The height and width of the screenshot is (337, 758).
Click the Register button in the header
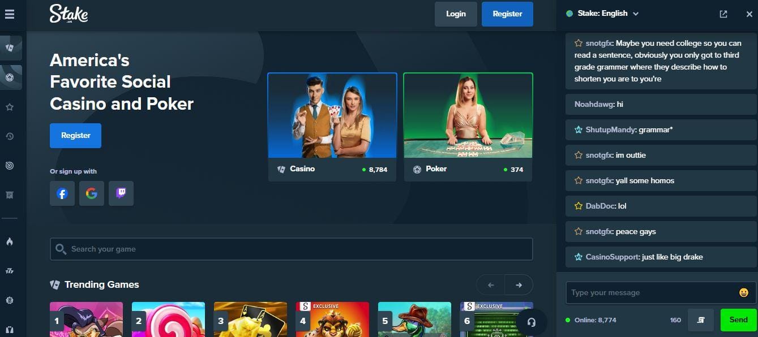(x=507, y=14)
